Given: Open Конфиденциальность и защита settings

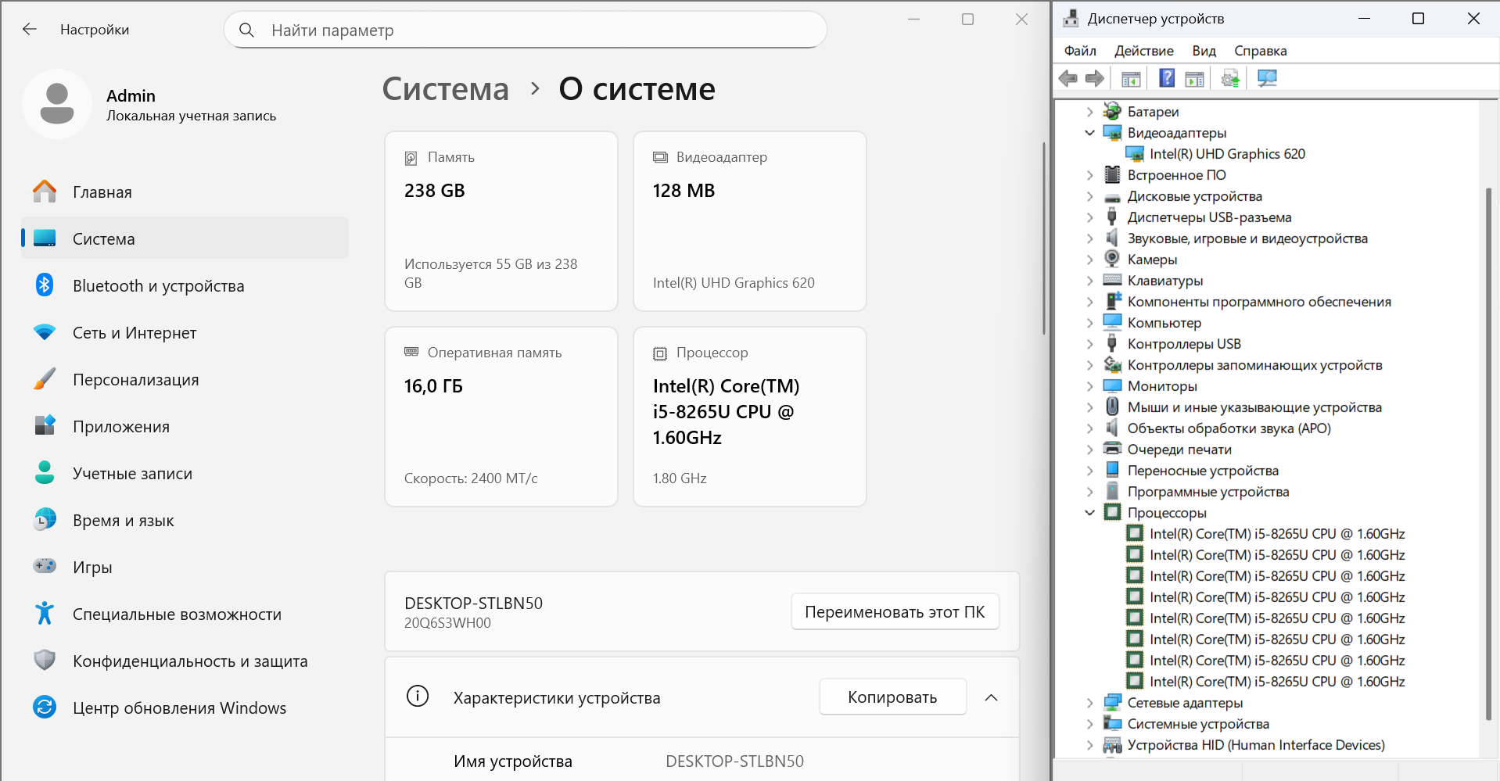Looking at the screenshot, I should click(x=185, y=661).
